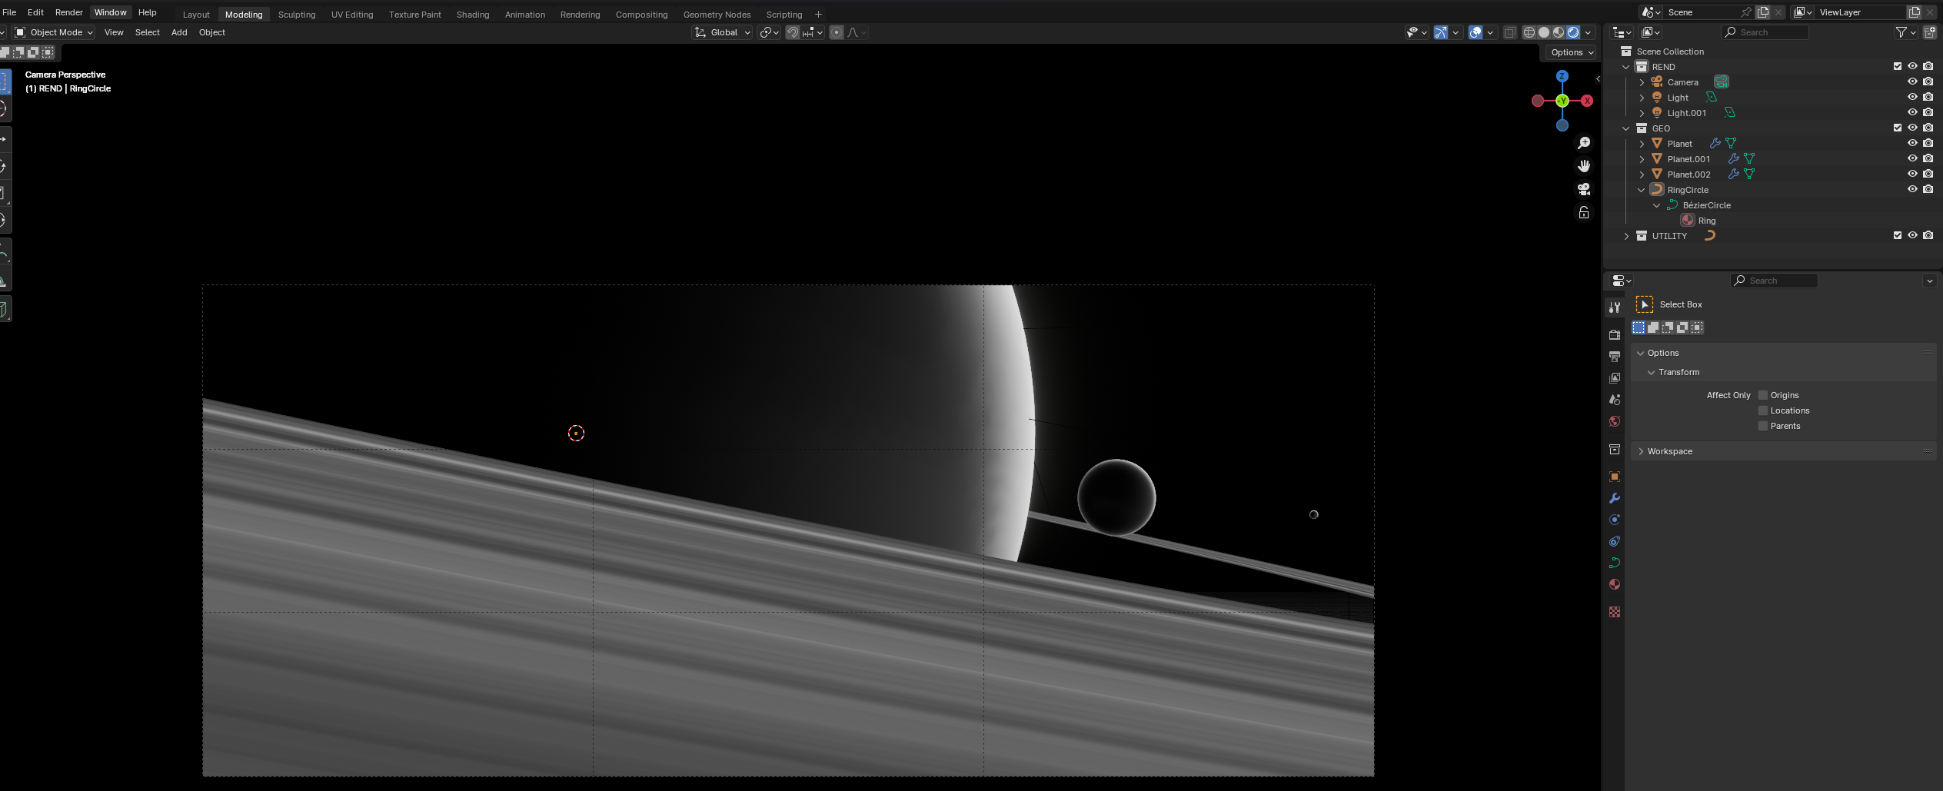
Task: Open the Object Mode dropdown
Action: click(x=54, y=32)
